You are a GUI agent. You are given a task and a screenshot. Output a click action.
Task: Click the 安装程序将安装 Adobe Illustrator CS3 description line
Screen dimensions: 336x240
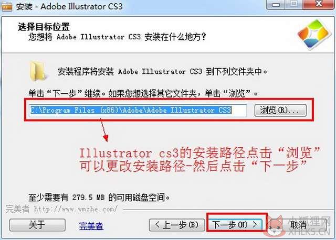162,71
